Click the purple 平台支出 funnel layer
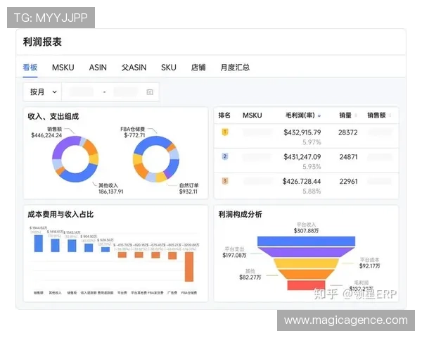 [306, 252]
